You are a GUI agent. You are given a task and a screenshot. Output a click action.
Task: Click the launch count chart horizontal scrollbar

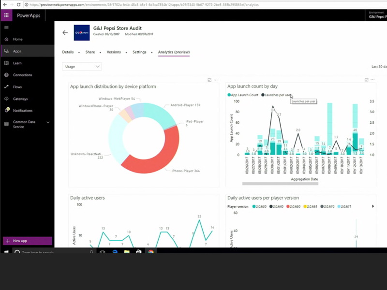(280, 184)
